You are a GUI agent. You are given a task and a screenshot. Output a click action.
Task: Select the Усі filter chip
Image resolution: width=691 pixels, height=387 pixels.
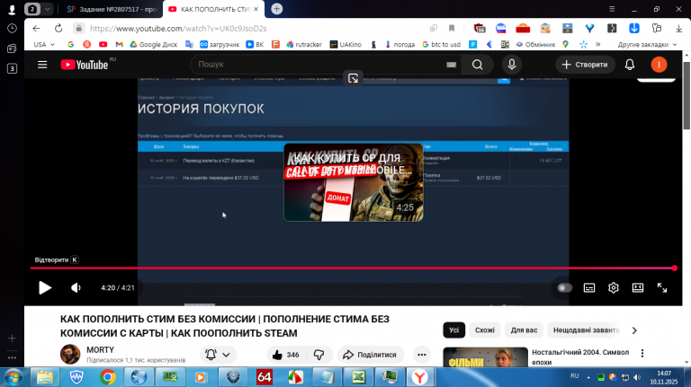(x=453, y=330)
